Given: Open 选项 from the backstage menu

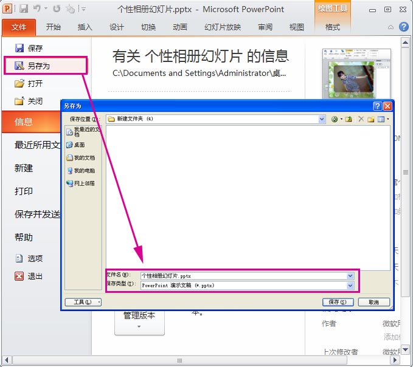Looking at the screenshot, I should pyautogui.click(x=29, y=259).
